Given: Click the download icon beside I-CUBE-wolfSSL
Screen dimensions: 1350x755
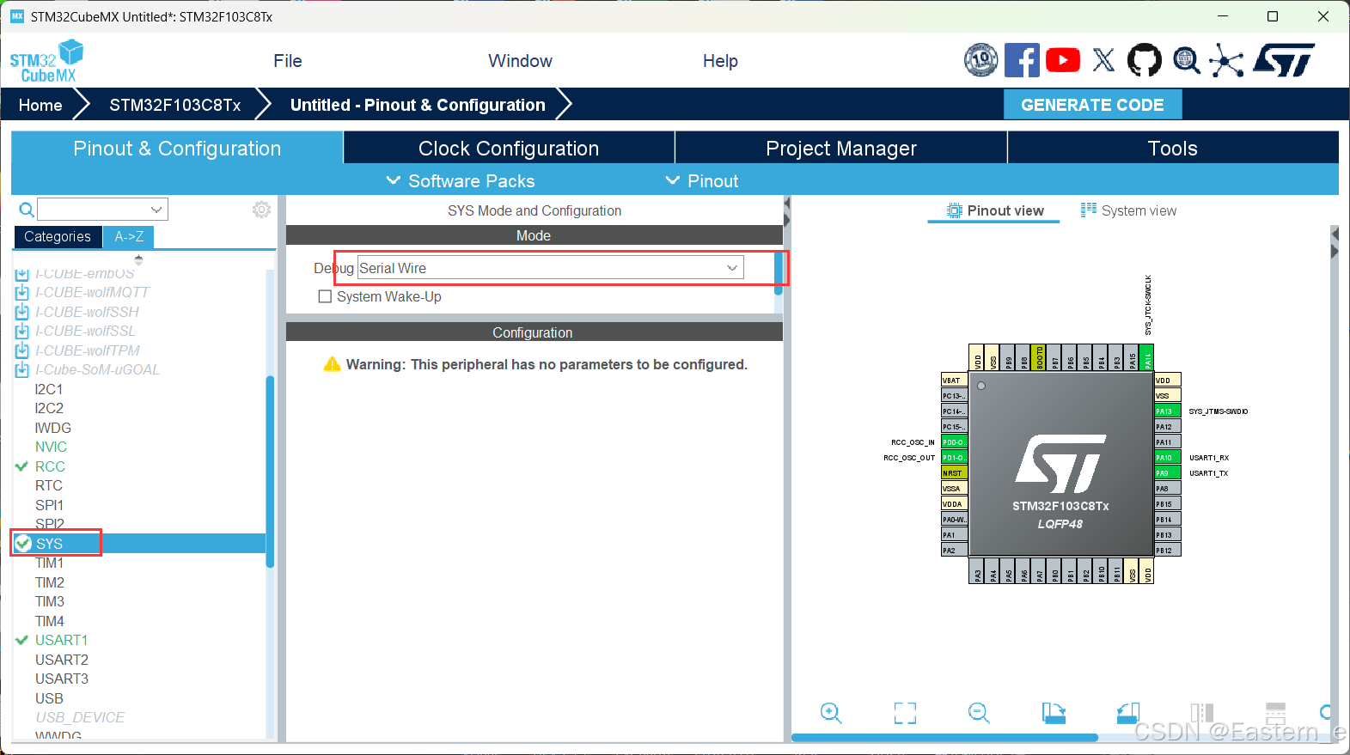Looking at the screenshot, I should (22, 332).
